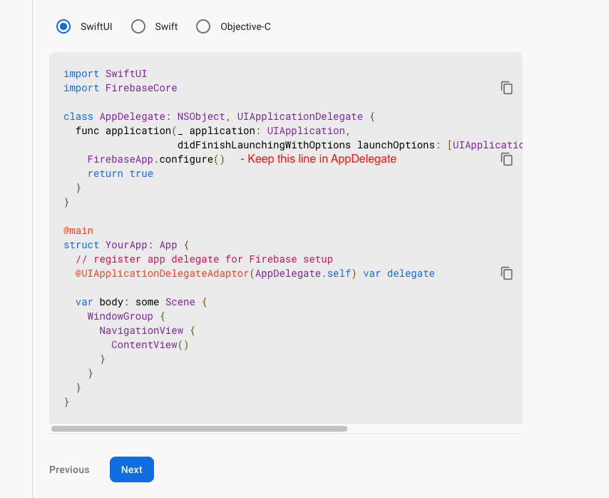This screenshot has height=498, width=609.
Task: Go to the Next step
Action: (x=132, y=469)
